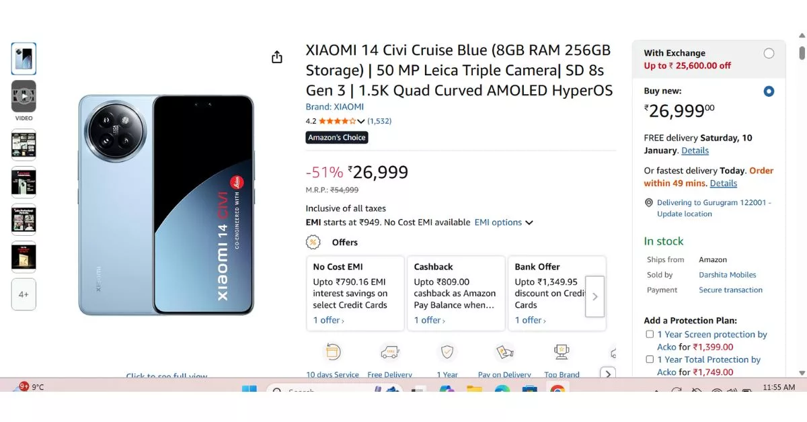Select the Buy new radio button
Viewport: 807px width, 422px height.
[769, 91]
